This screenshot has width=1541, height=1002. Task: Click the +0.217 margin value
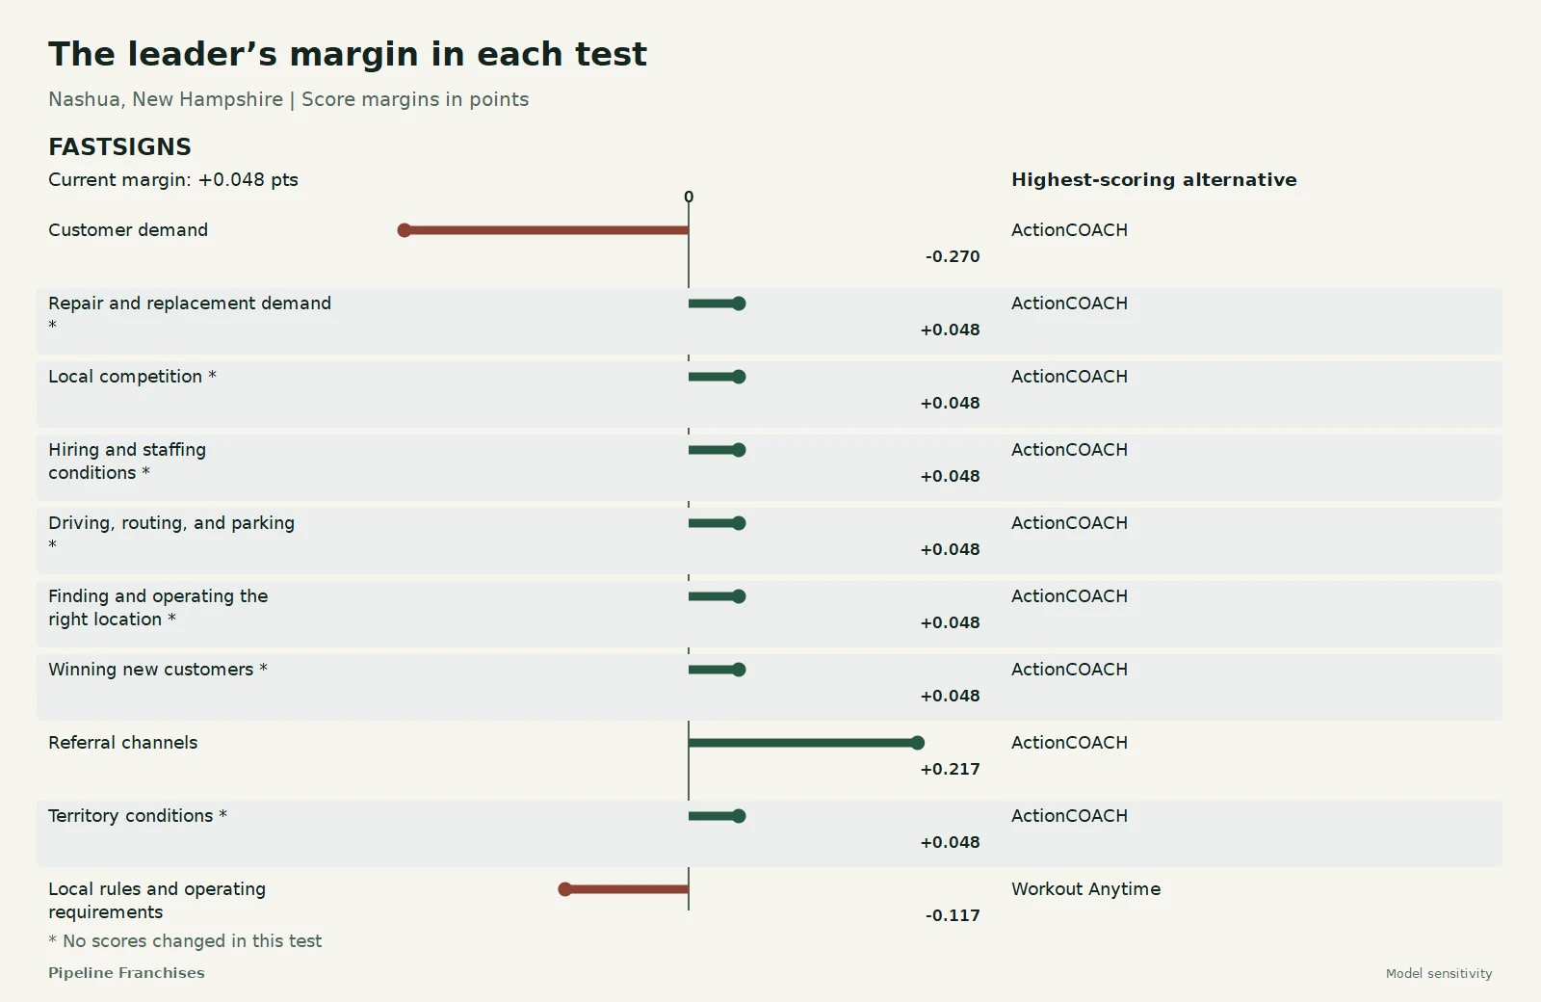(951, 769)
